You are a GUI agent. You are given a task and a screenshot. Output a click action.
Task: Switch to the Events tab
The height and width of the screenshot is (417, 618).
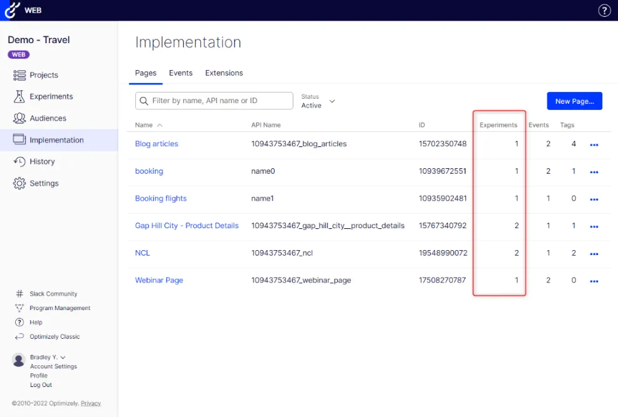[x=181, y=73]
